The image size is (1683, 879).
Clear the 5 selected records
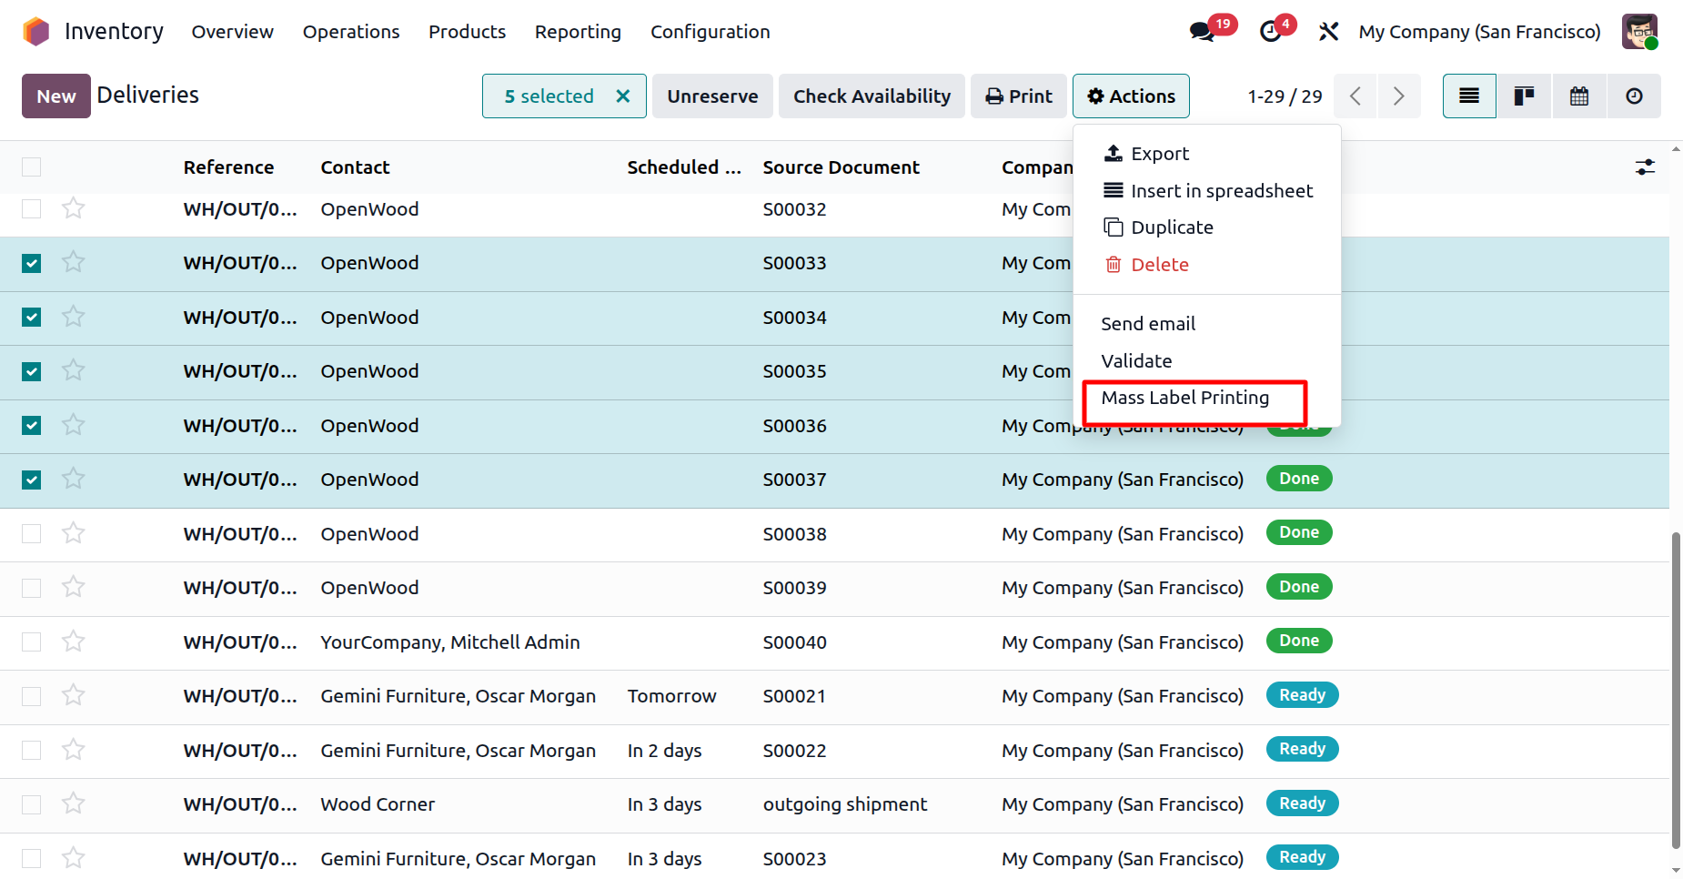pyautogui.click(x=623, y=96)
